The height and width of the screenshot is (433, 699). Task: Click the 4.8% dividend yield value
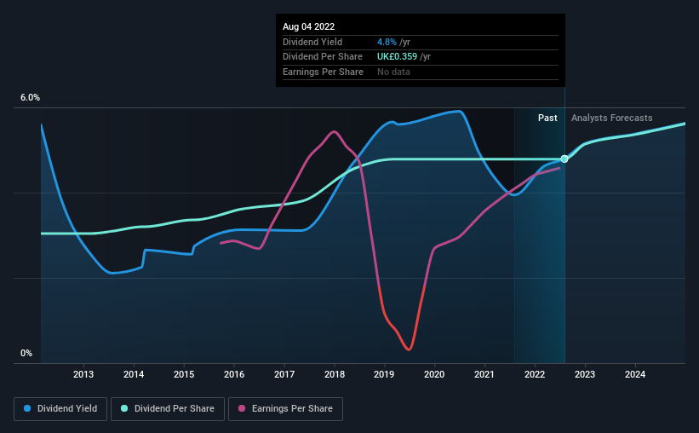tap(387, 42)
